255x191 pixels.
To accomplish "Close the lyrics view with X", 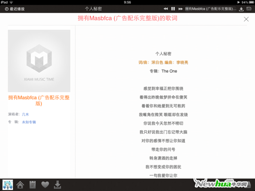I will pyautogui.click(x=246, y=19).
